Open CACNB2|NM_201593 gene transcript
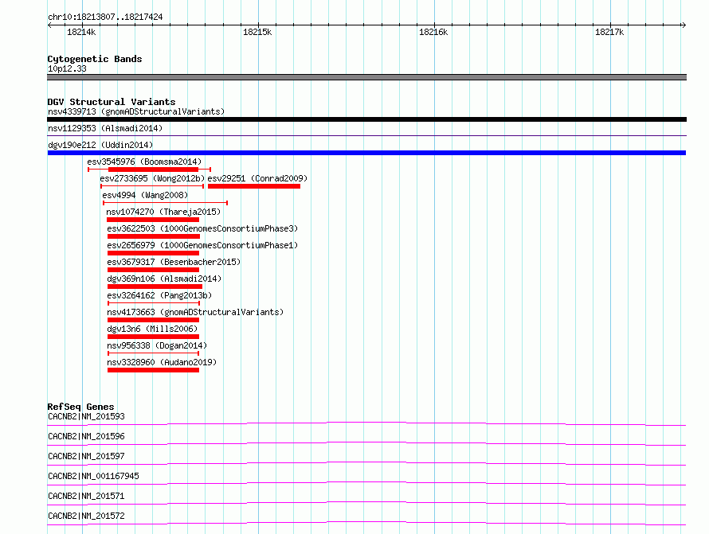This screenshot has height=534, width=709. (86, 416)
